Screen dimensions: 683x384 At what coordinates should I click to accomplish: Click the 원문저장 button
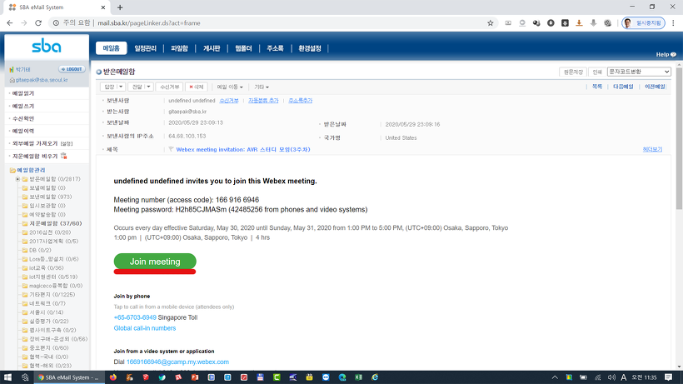[x=573, y=72]
